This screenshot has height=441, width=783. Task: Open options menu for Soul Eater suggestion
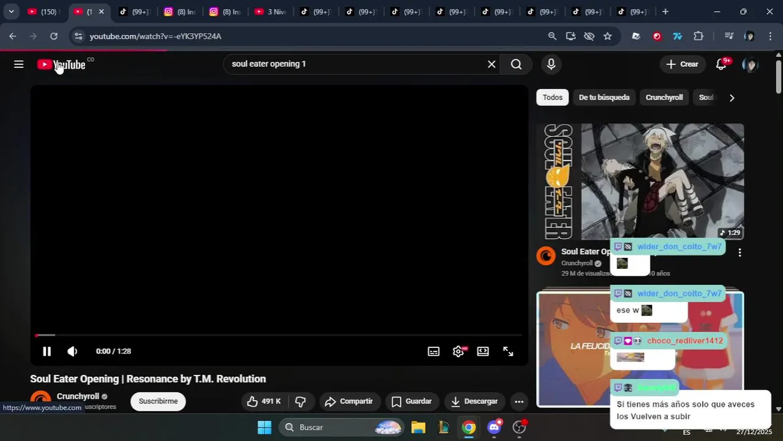(739, 252)
